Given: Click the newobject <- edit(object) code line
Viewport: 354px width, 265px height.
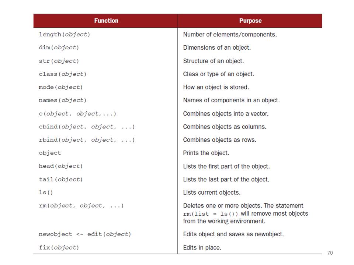Looking at the screenshot, I should tap(85, 234).
